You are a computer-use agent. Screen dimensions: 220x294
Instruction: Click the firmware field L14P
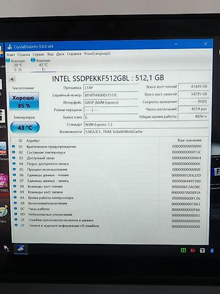click(x=111, y=88)
